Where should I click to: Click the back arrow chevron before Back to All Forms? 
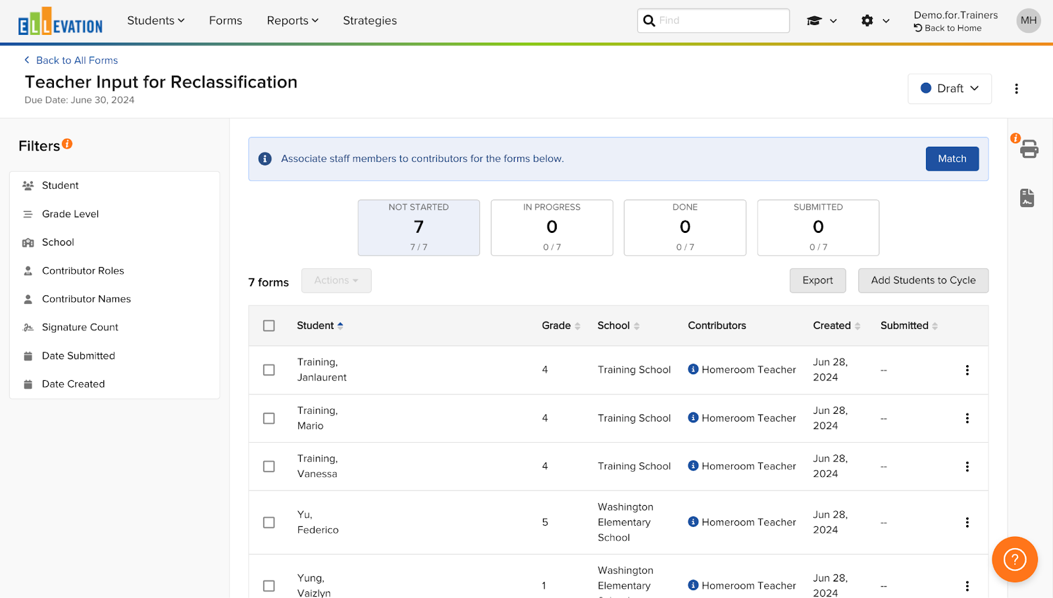pos(27,60)
